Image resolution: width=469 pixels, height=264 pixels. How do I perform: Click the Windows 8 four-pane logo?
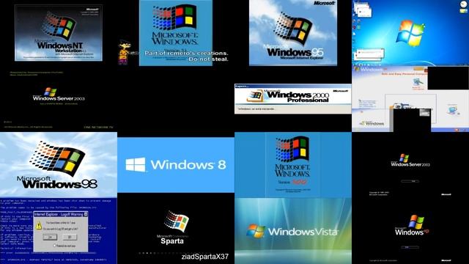coord(136,164)
